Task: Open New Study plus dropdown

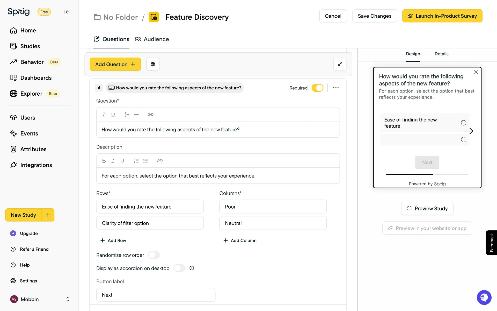Action: pos(48,215)
